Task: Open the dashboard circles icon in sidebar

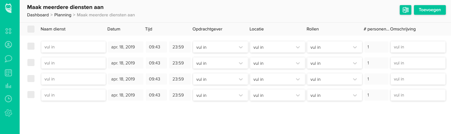Action: (x=8, y=31)
